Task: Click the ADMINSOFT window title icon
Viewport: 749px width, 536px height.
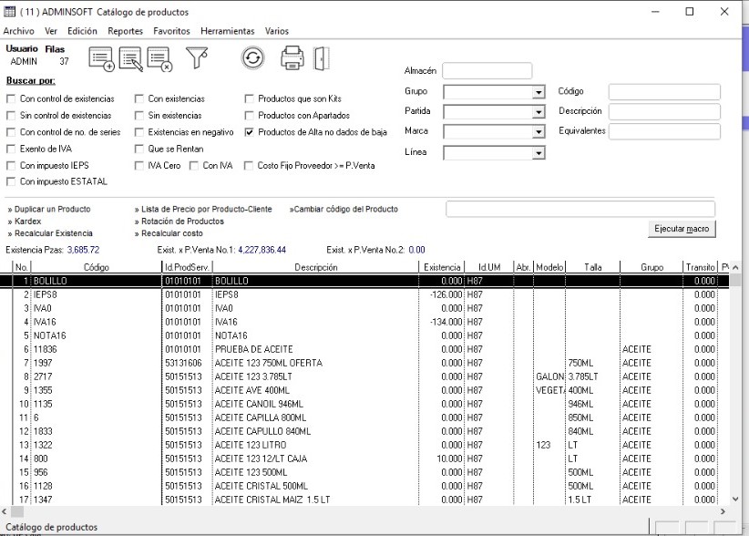Action: [10, 12]
